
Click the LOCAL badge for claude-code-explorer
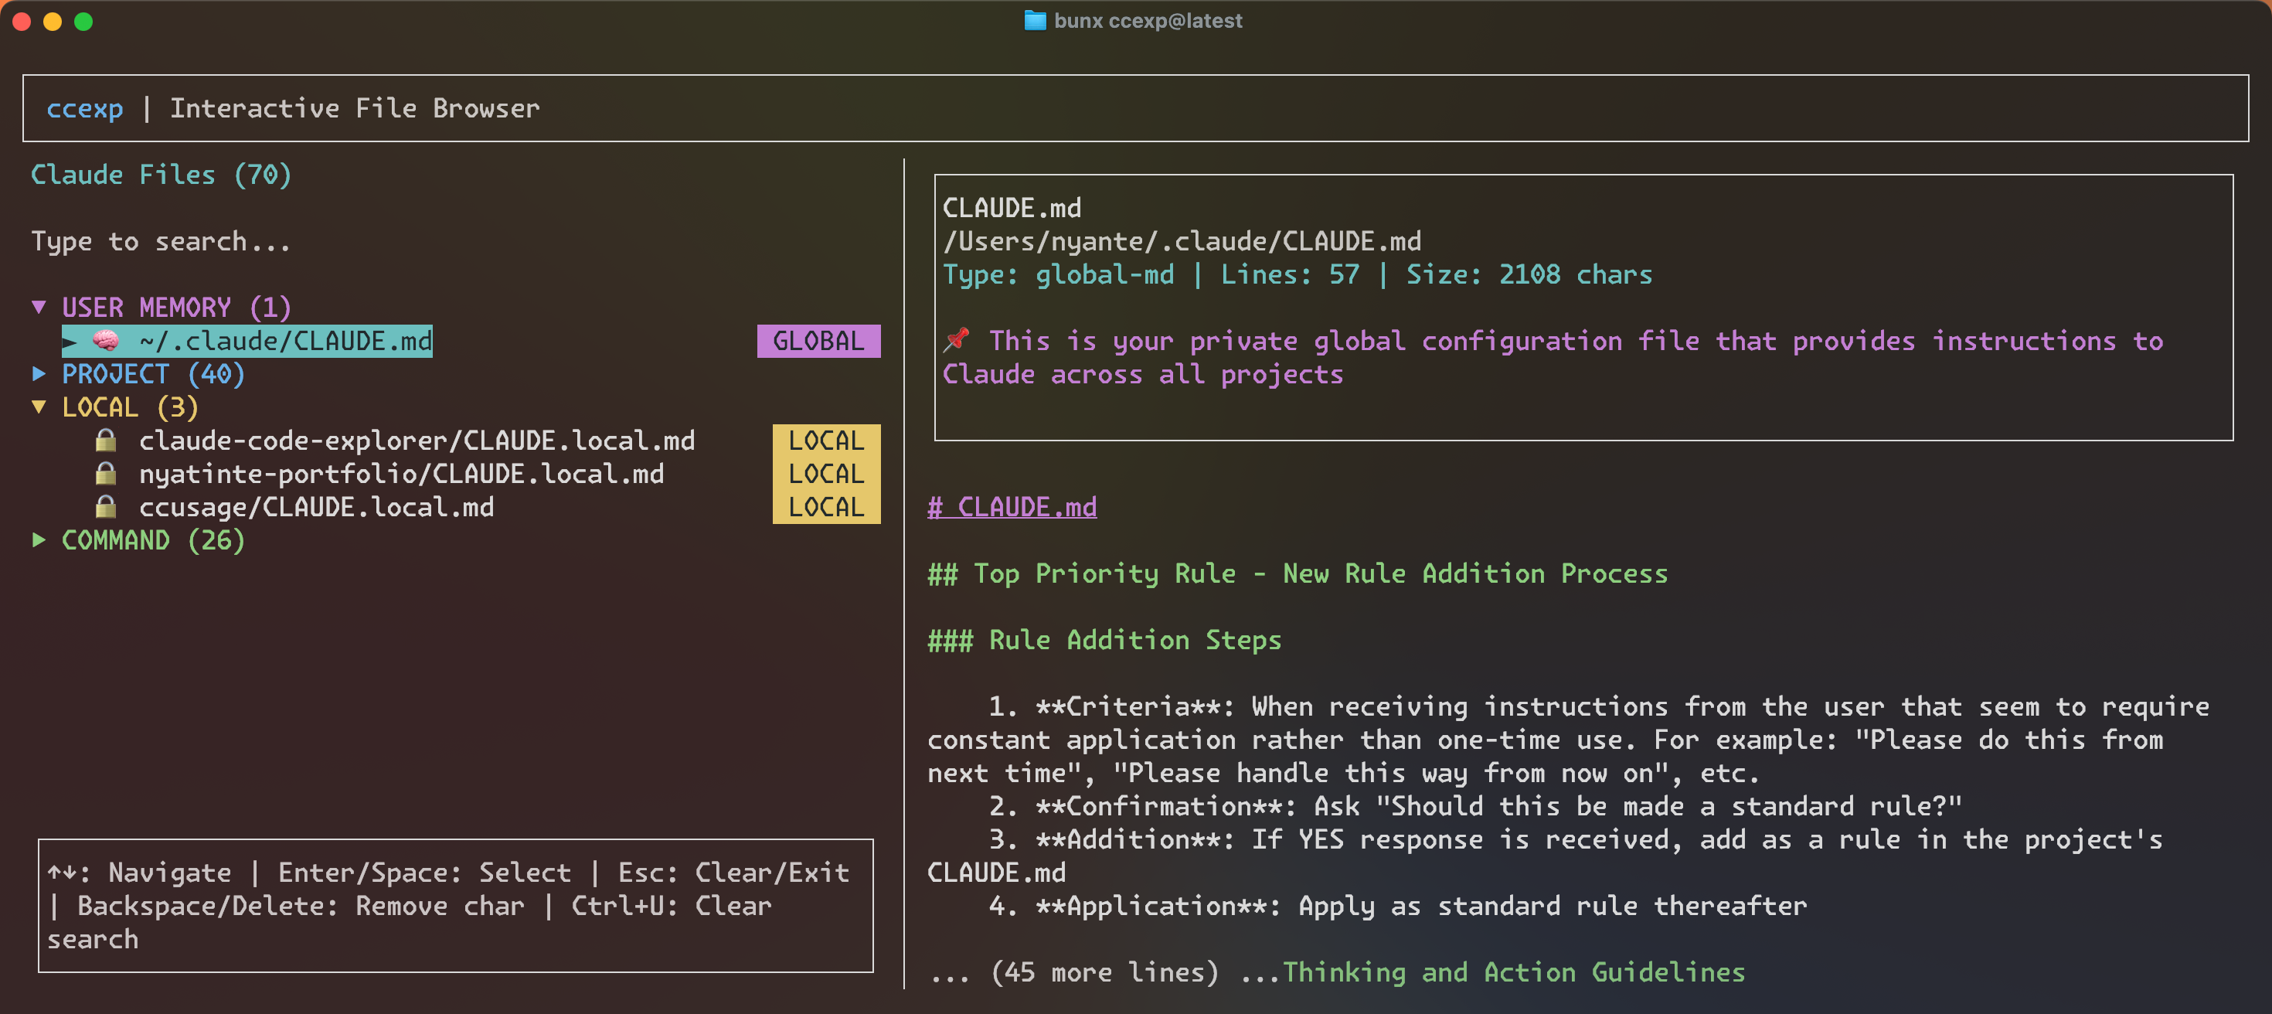(x=826, y=440)
